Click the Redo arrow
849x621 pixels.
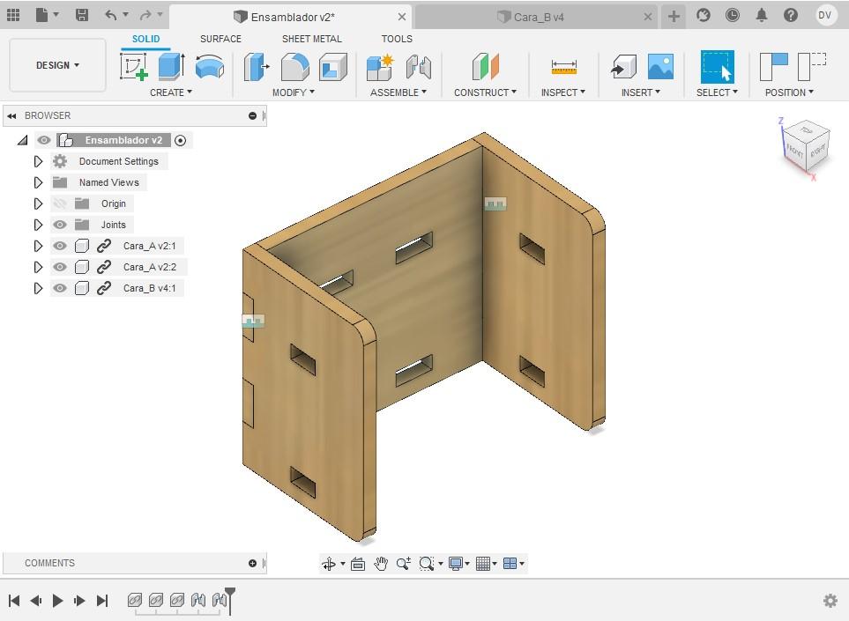click(x=145, y=15)
